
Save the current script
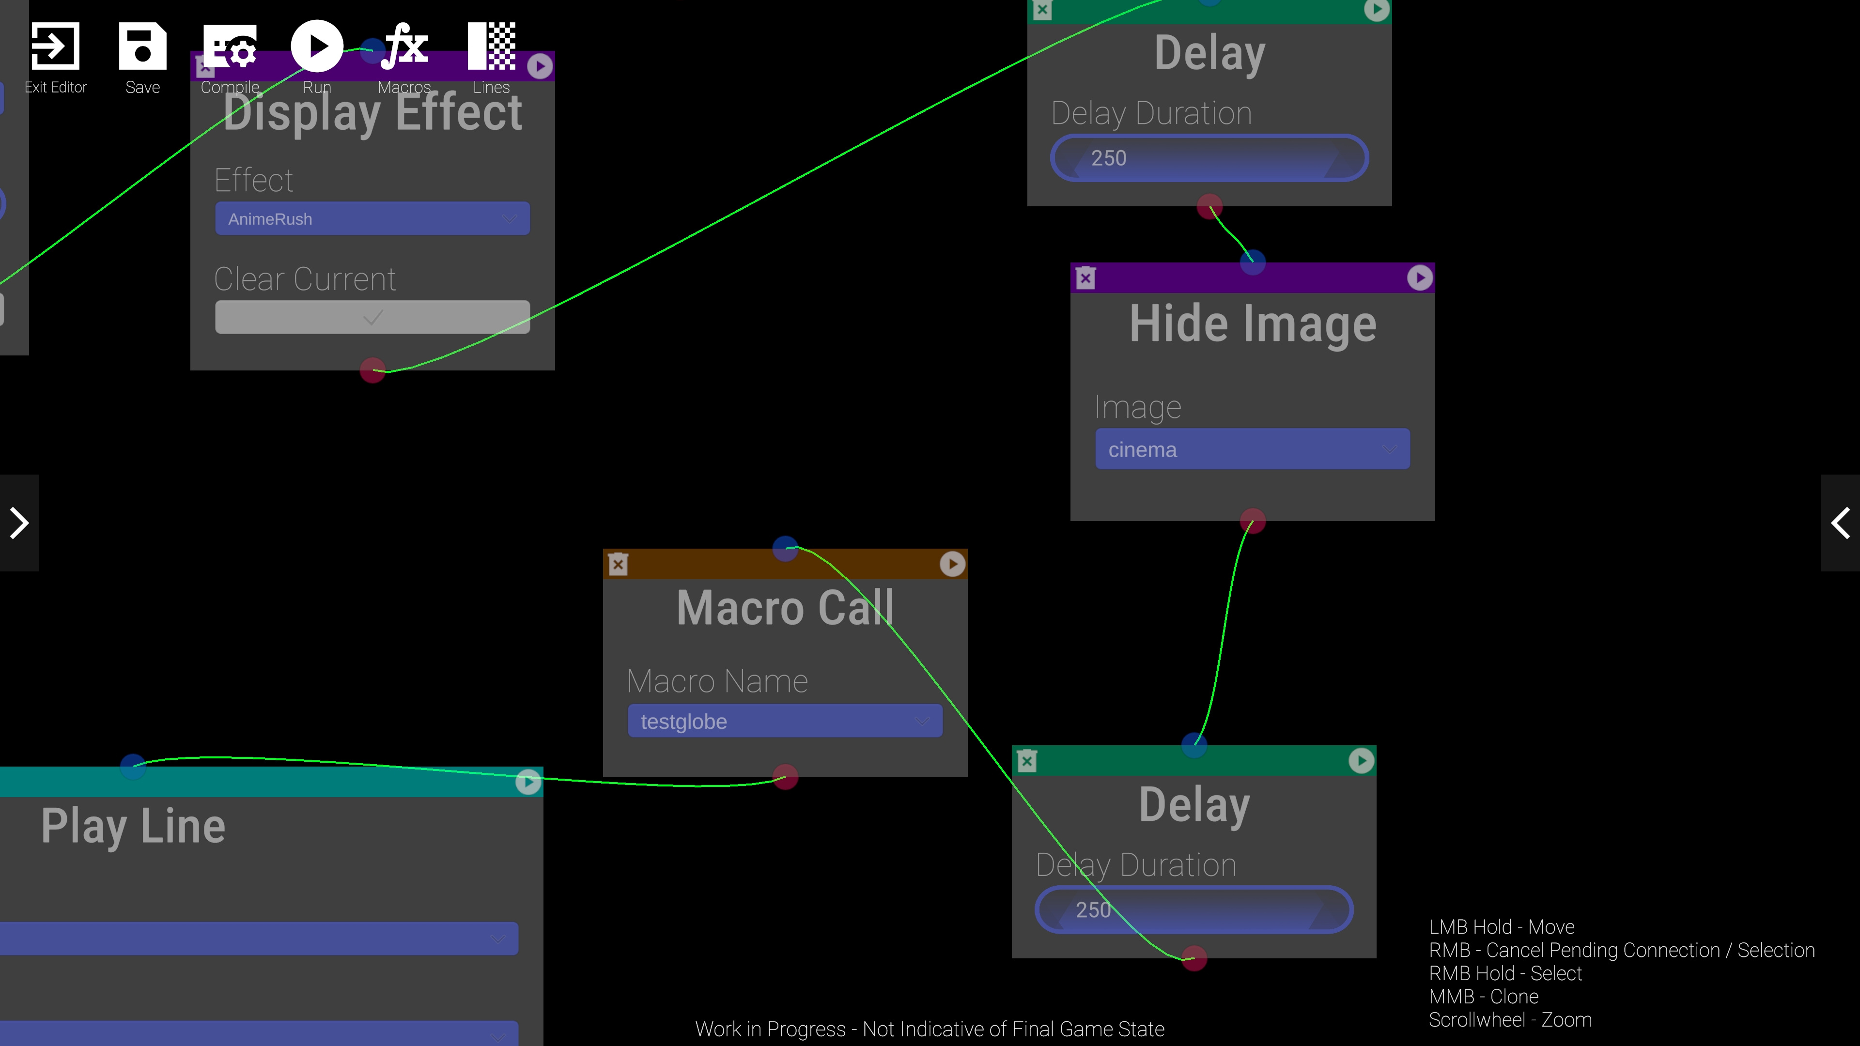pos(142,46)
